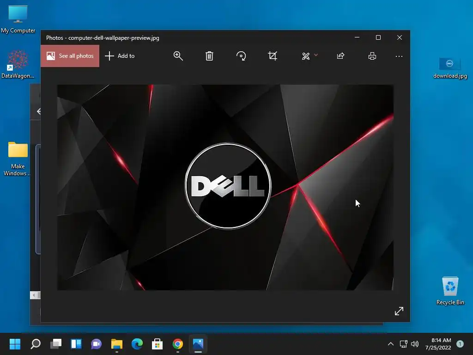The height and width of the screenshot is (355, 473).
Task: Launch Teams Chat from taskbar
Action: click(96, 344)
